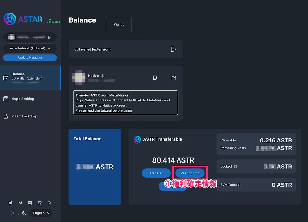Open Plasm Lockdrop page
This screenshot has height=222, width=308.
[x=24, y=116]
